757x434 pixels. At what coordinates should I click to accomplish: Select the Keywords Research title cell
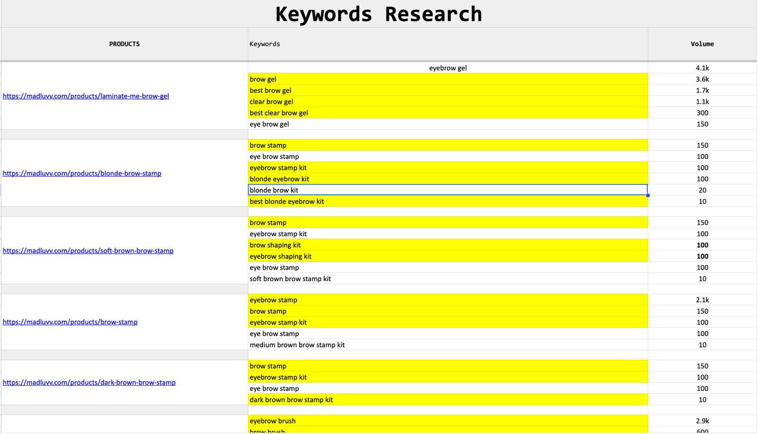[x=378, y=14]
